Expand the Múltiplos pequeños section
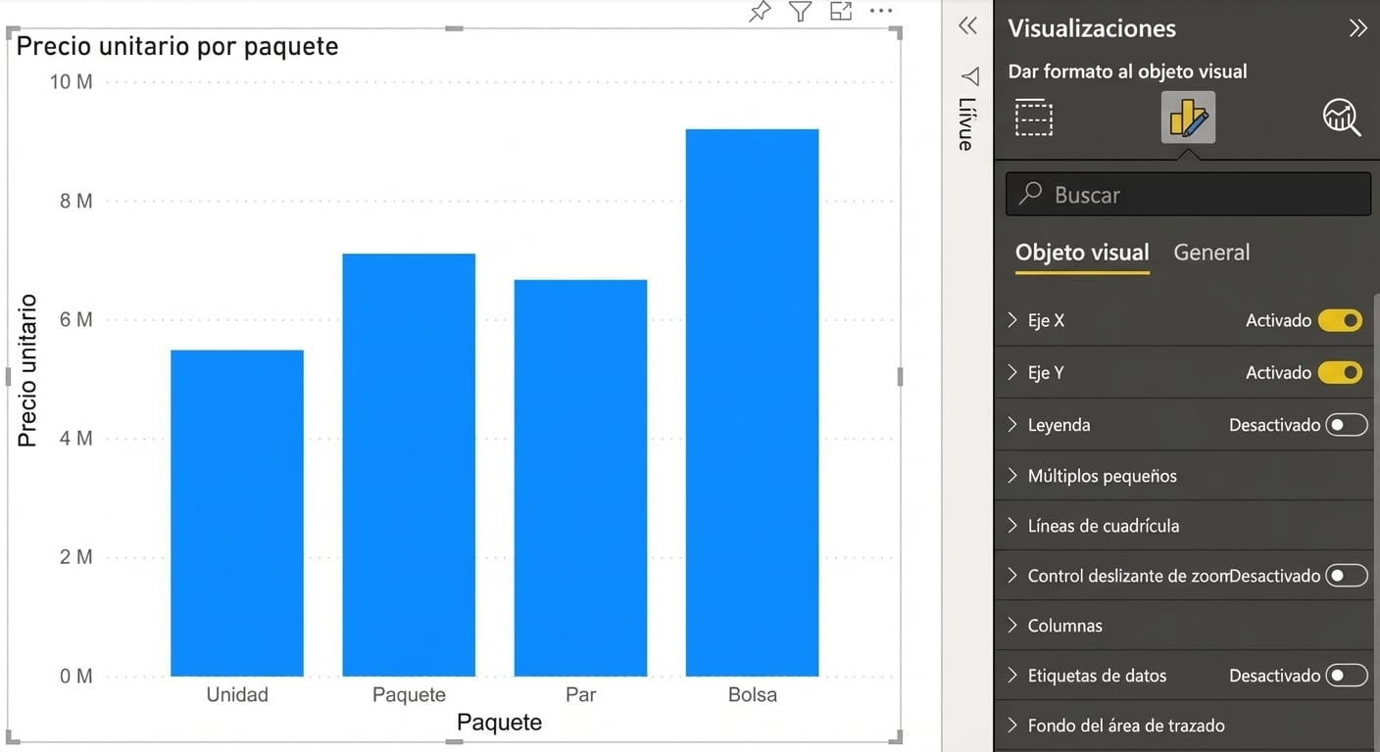1380x752 pixels. pyautogui.click(x=1102, y=476)
